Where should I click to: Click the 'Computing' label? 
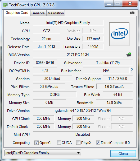click(x=21, y=143)
